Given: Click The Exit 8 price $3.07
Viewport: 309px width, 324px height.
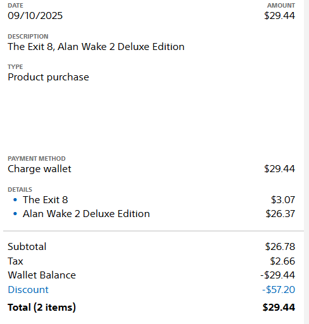Looking at the screenshot, I should (x=283, y=200).
